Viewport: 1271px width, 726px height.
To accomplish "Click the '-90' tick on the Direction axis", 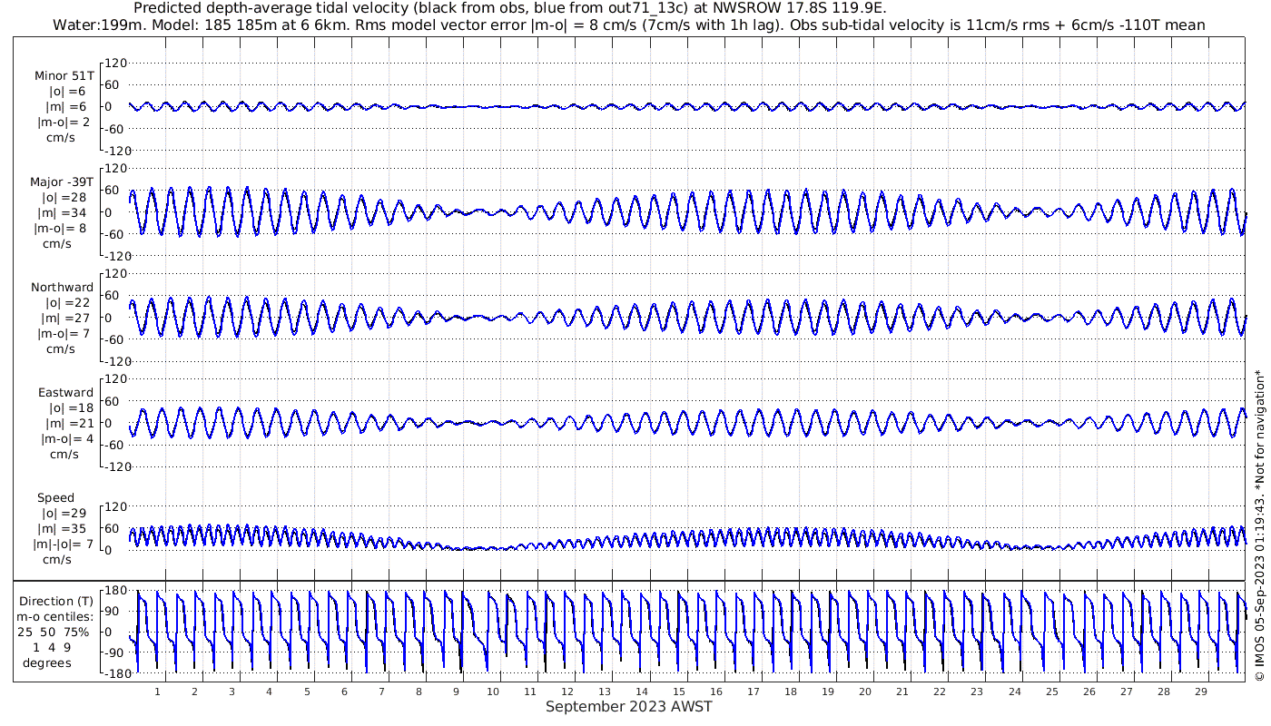I will [x=113, y=652].
